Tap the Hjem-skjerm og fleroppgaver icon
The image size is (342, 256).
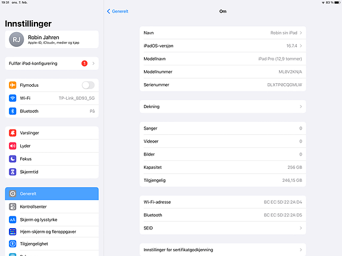12,232
